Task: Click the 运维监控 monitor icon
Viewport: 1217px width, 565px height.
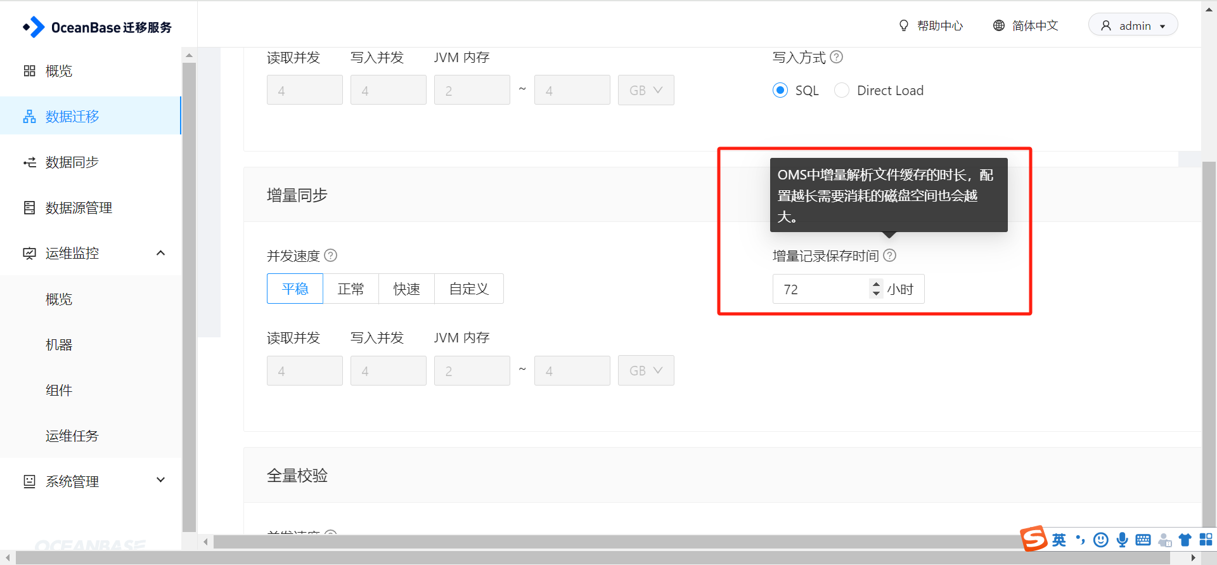Action: (29, 254)
